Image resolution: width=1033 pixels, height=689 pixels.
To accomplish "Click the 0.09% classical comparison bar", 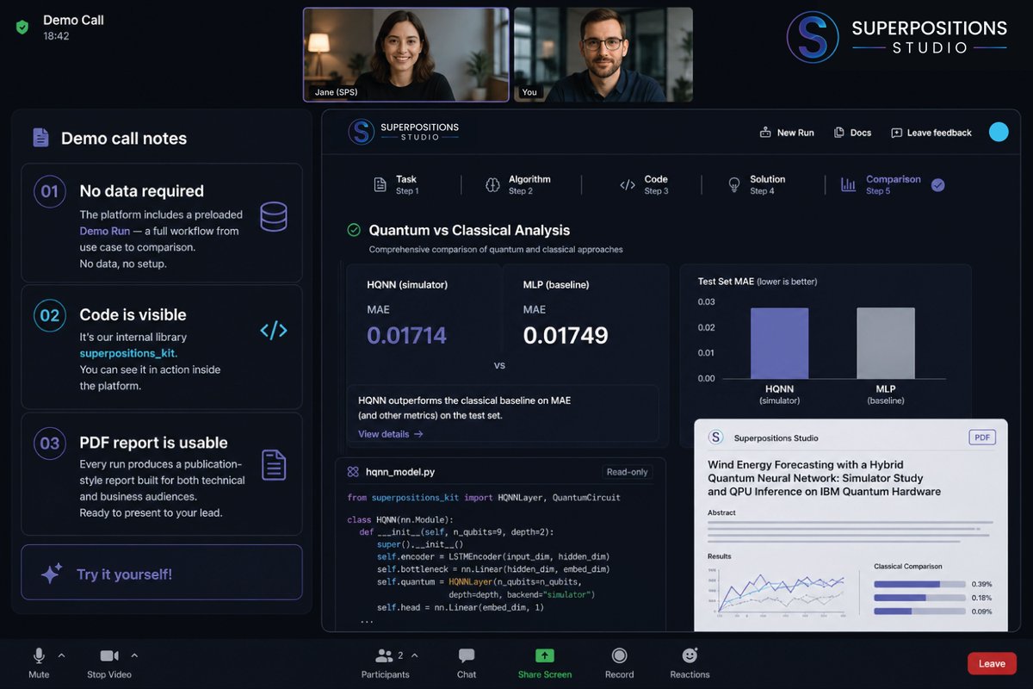I will coord(919,611).
